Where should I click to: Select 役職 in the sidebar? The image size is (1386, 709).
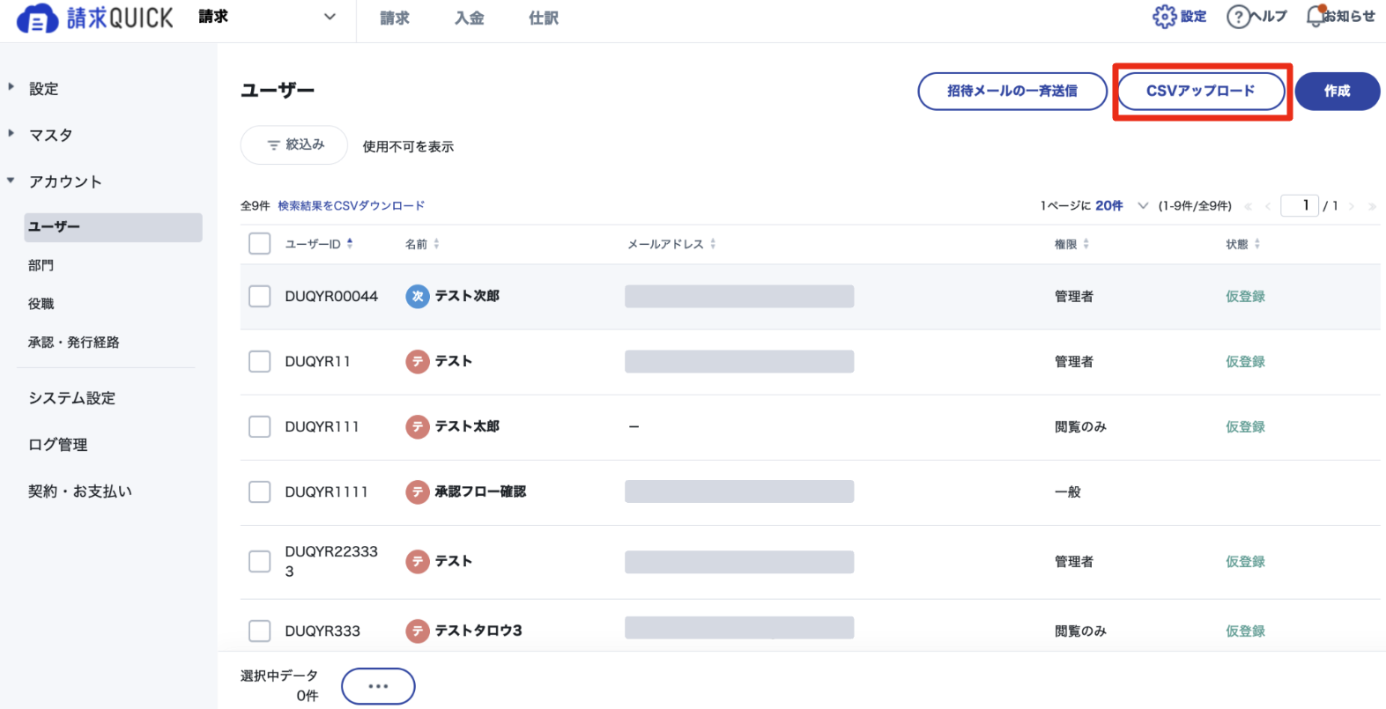[x=41, y=304]
